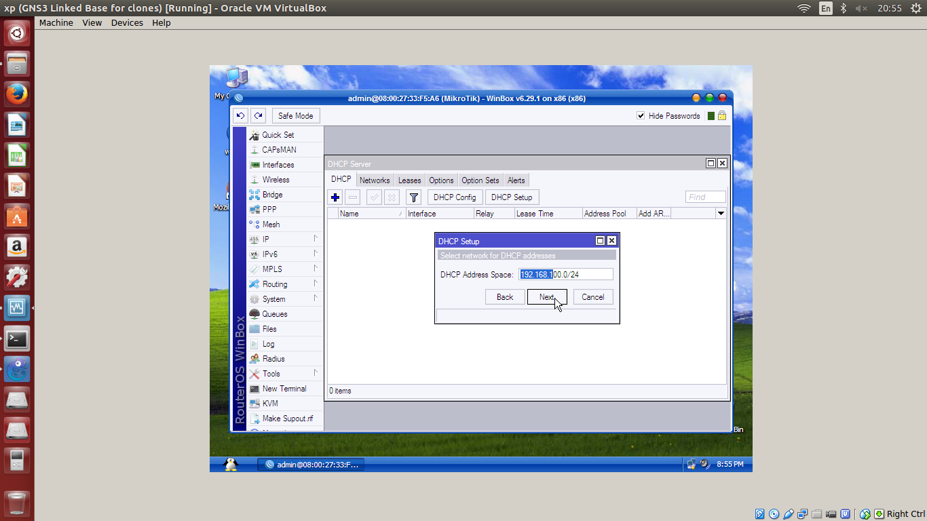Open Wireless from the WinBox sidebar
Image resolution: width=927 pixels, height=521 pixels.
pos(285,180)
